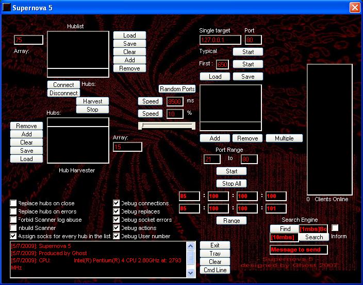This screenshot has width=363, height=285.
Task: Click the Disconnect button
Action: pyautogui.click(x=63, y=93)
